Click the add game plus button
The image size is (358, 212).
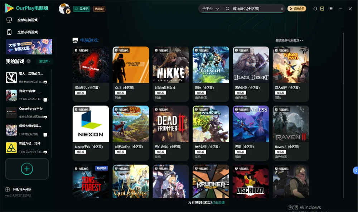click(x=27, y=169)
